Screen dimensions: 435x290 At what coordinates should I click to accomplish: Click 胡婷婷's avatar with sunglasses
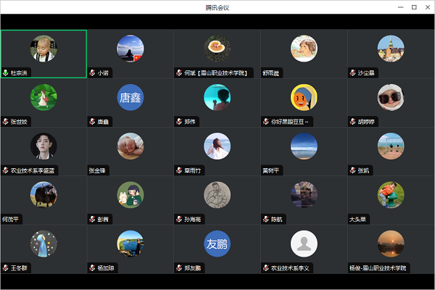391,97
